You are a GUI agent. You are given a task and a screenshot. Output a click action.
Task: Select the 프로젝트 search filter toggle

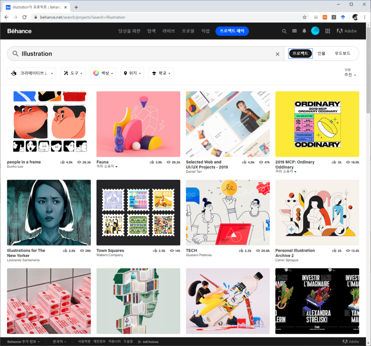(x=300, y=53)
